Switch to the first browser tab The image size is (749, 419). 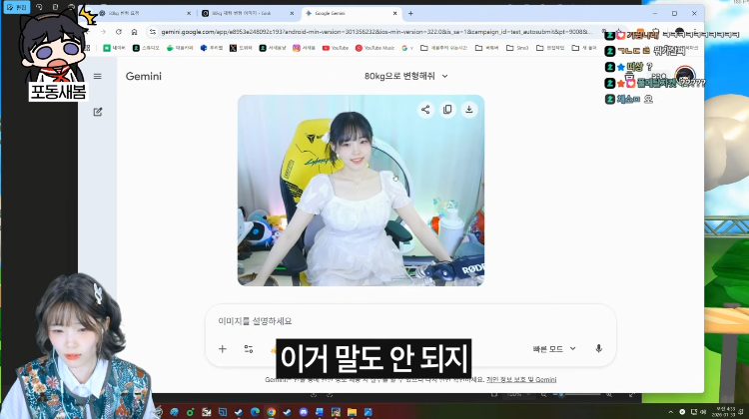click(143, 13)
